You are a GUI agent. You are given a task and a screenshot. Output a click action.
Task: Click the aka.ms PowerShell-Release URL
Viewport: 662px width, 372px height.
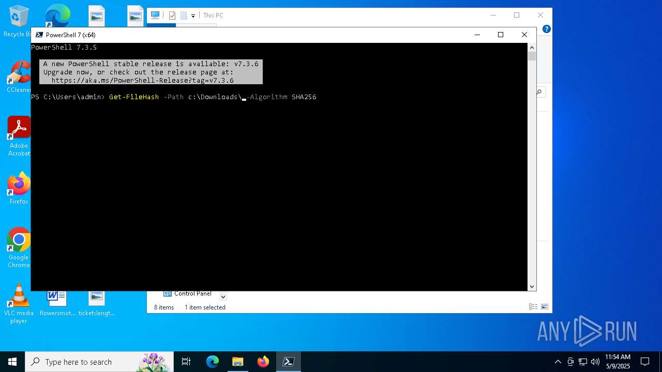tap(143, 81)
